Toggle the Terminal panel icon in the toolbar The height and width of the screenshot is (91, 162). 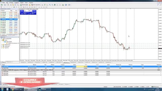[x=15, y=5]
